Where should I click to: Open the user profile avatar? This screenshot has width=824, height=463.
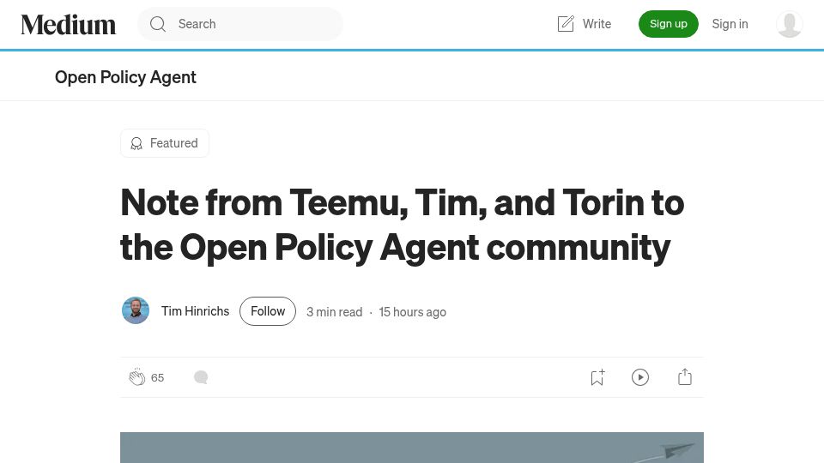click(x=789, y=24)
